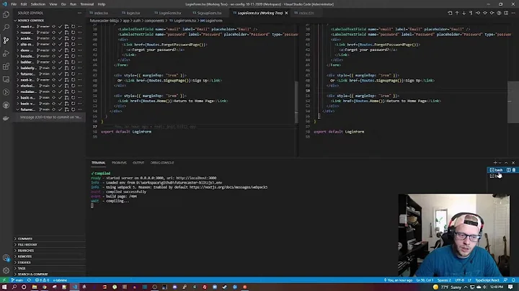Go to the next change with the down arrow
519x291 pixels.
[463, 13]
